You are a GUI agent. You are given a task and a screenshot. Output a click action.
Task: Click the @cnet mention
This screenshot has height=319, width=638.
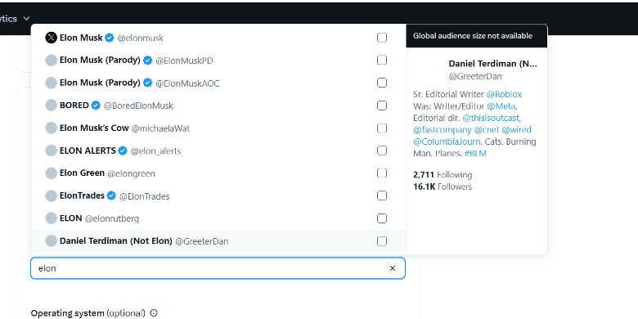(487, 130)
